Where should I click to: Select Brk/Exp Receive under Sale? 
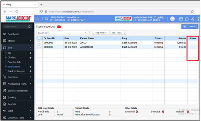coord(16,71)
